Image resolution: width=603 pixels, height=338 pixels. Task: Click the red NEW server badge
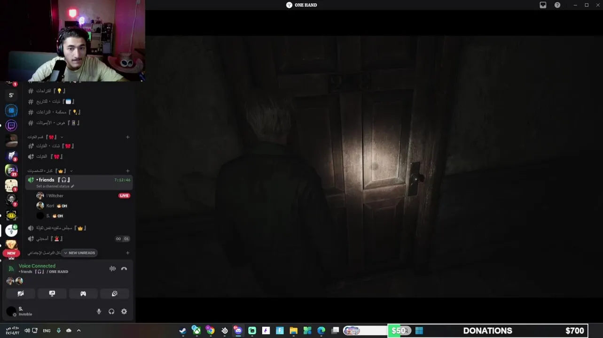coord(11,253)
